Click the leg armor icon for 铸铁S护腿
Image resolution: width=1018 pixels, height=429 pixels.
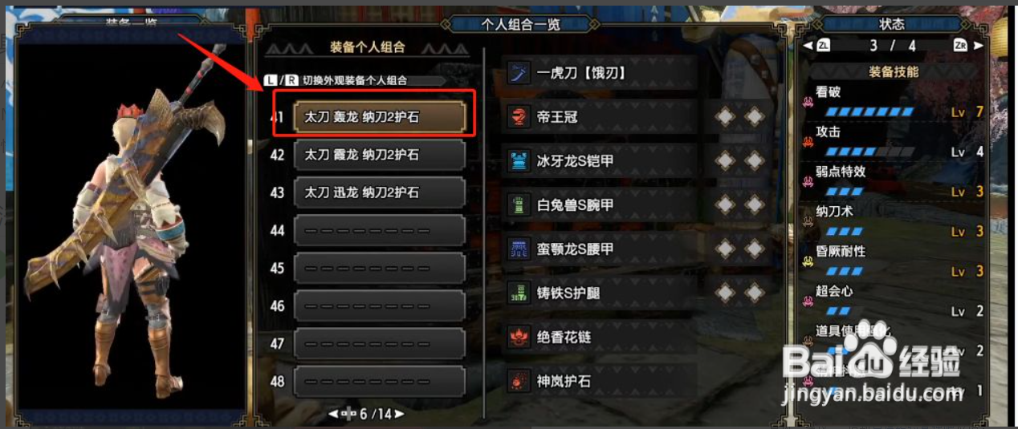519,293
